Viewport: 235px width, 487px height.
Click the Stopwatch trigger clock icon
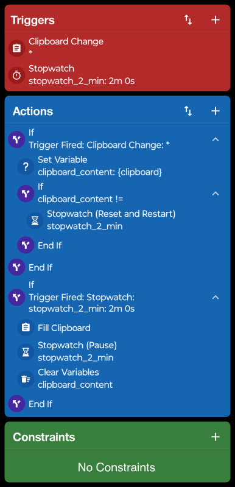pos(16,75)
